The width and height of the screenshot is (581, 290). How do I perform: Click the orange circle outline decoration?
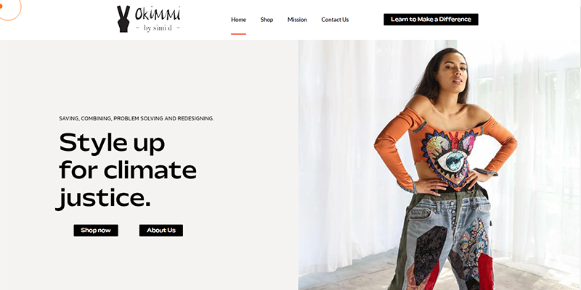10,9
